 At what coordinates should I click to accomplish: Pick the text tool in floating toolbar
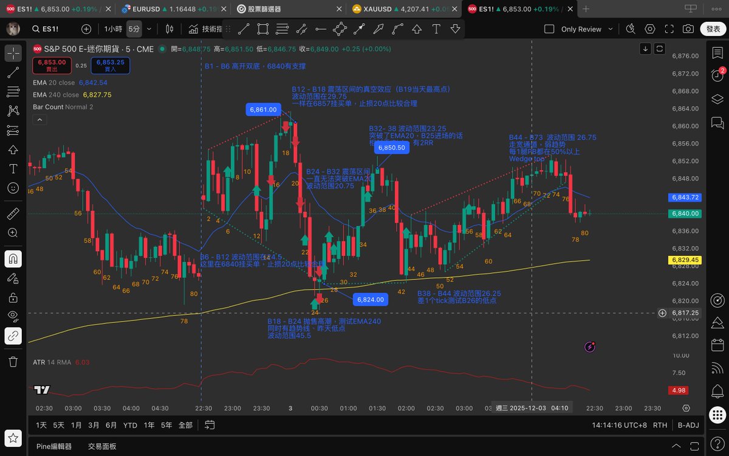coord(436,29)
